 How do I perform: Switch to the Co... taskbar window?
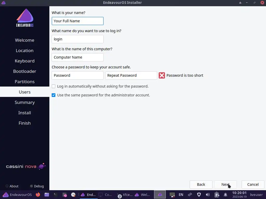105,195
